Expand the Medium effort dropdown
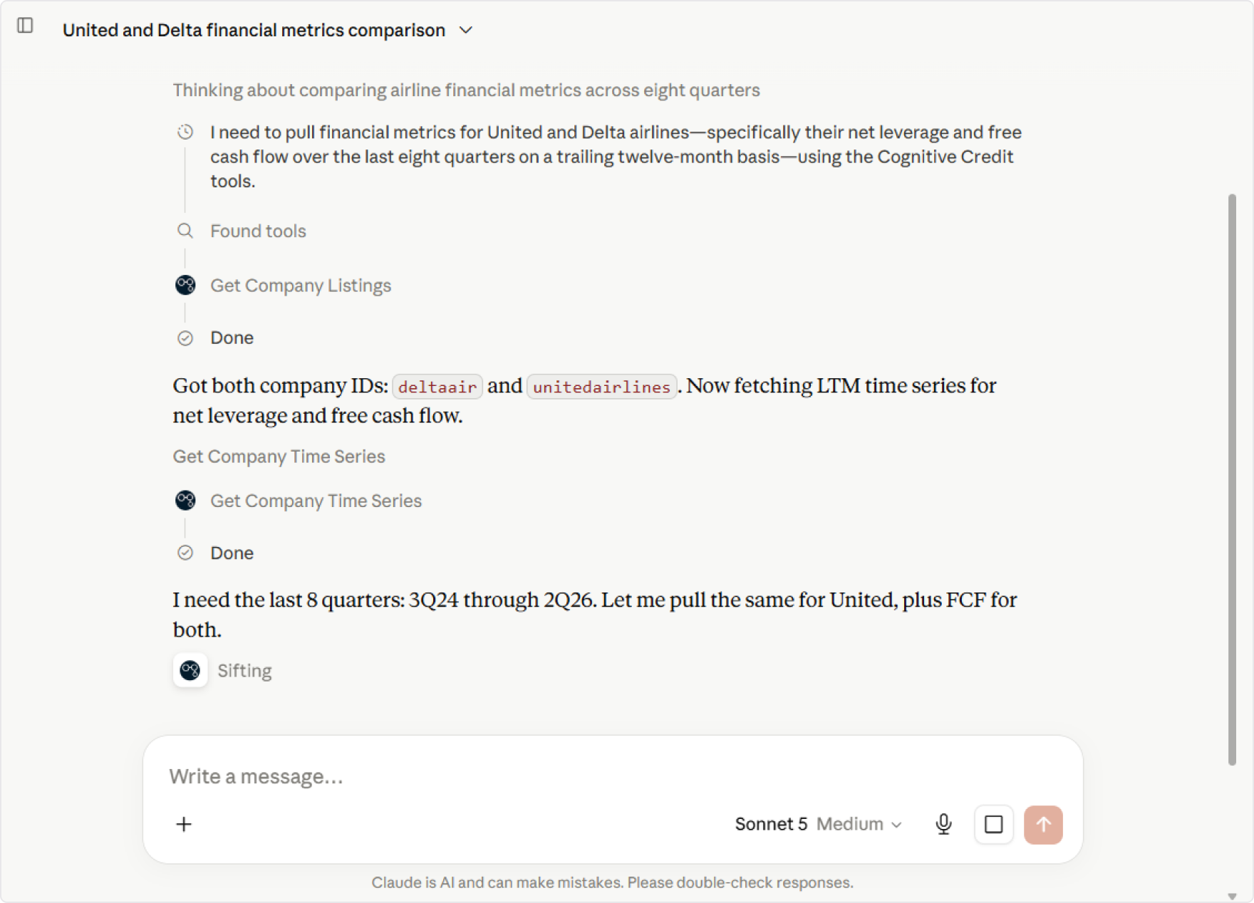The image size is (1254, 903). pos(859,824)
